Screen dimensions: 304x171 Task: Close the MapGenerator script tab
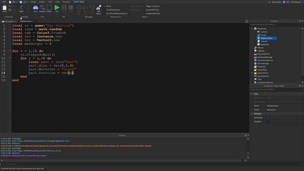[x=33, y=21]
